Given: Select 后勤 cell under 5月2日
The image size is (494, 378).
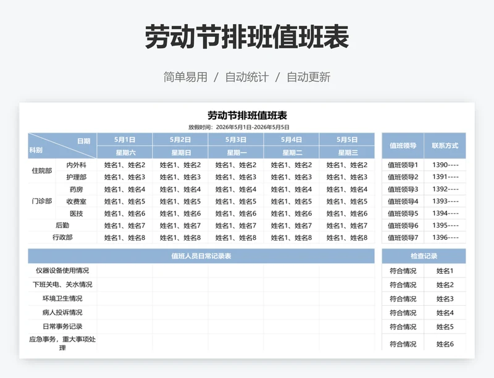Looking at the screenshot, I should [x=180, y=225].
